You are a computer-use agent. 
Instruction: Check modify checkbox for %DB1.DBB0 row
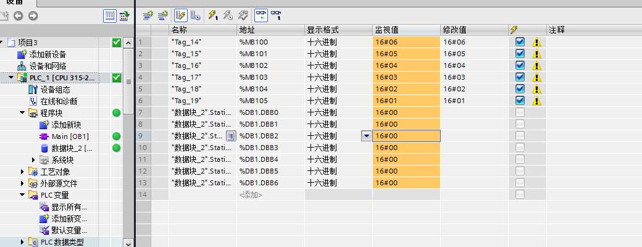click(x=520, y=112)
